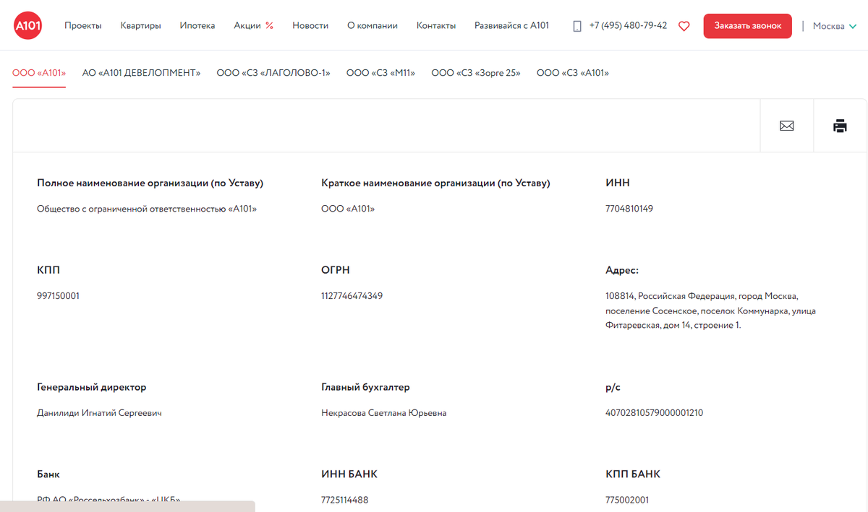The image size is (868, 512).
Task: Click full name Общество с ограниченной ответственностью «А101»
Action: tap(147, 209)
